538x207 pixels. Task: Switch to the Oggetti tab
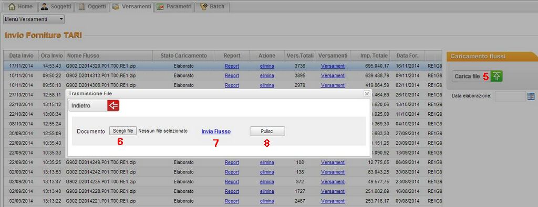[x=92, y=6]
